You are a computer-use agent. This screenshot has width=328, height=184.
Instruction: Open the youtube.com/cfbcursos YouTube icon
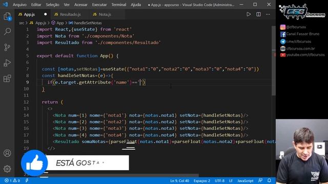click(283, 55)
